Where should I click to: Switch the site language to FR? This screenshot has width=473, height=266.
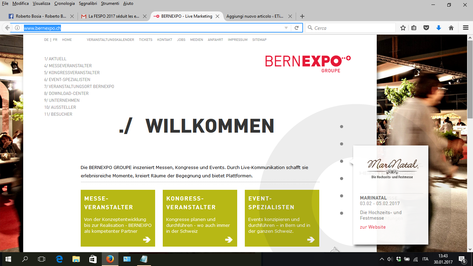click(x=55, y=40)
